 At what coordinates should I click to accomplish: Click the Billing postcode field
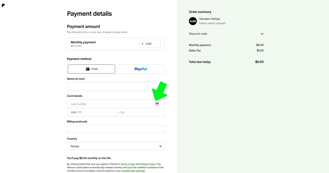[116, 129]
